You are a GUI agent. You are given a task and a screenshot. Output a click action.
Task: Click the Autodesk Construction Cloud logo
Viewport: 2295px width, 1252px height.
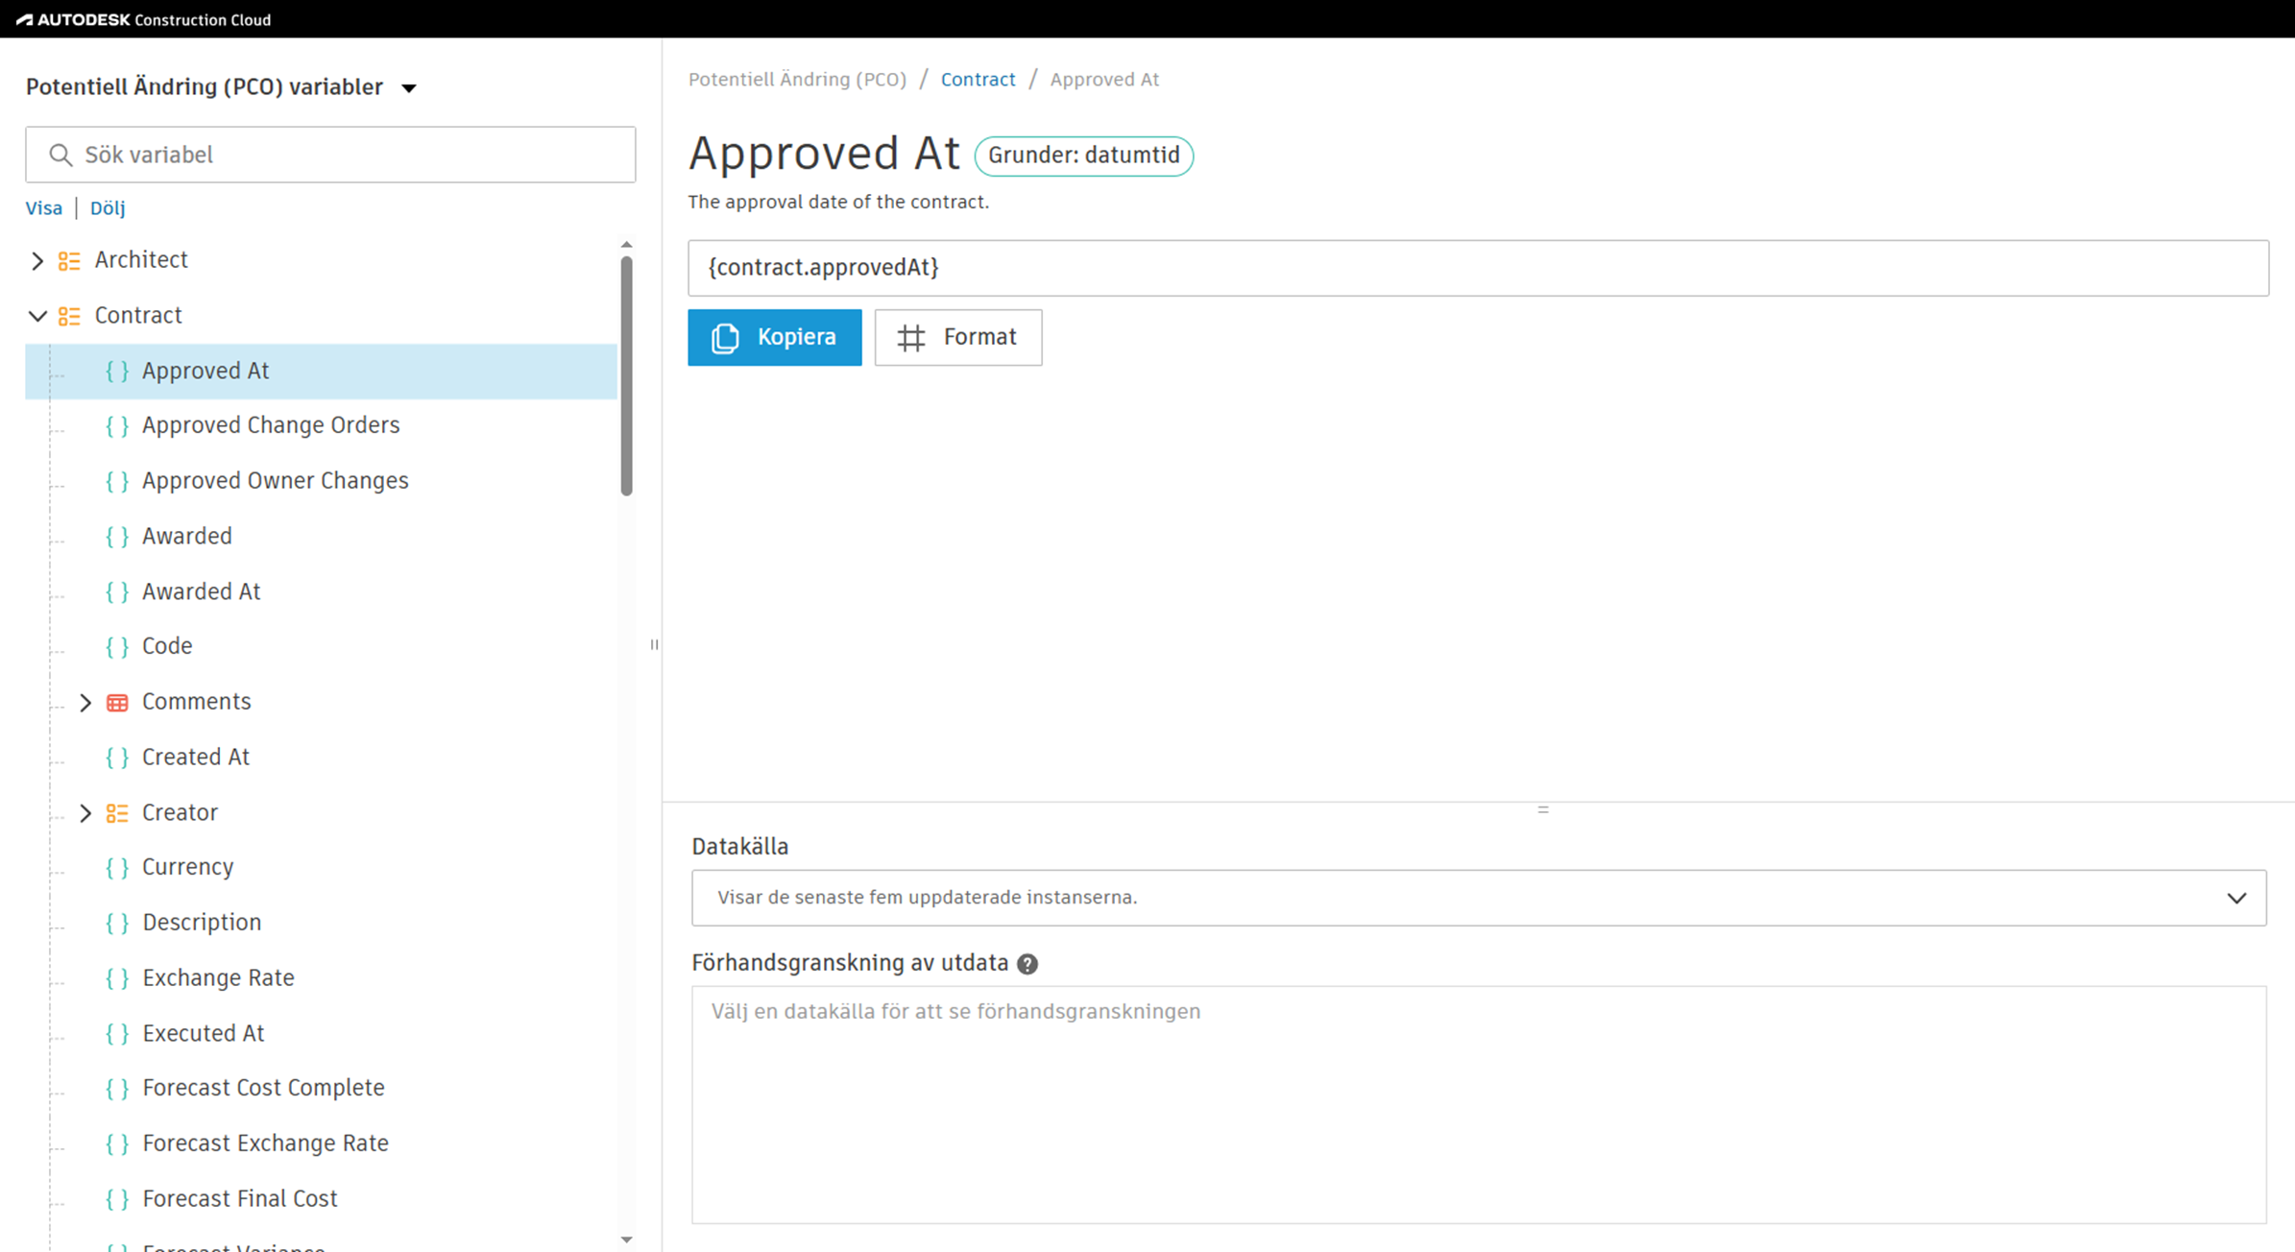(144, 19)
